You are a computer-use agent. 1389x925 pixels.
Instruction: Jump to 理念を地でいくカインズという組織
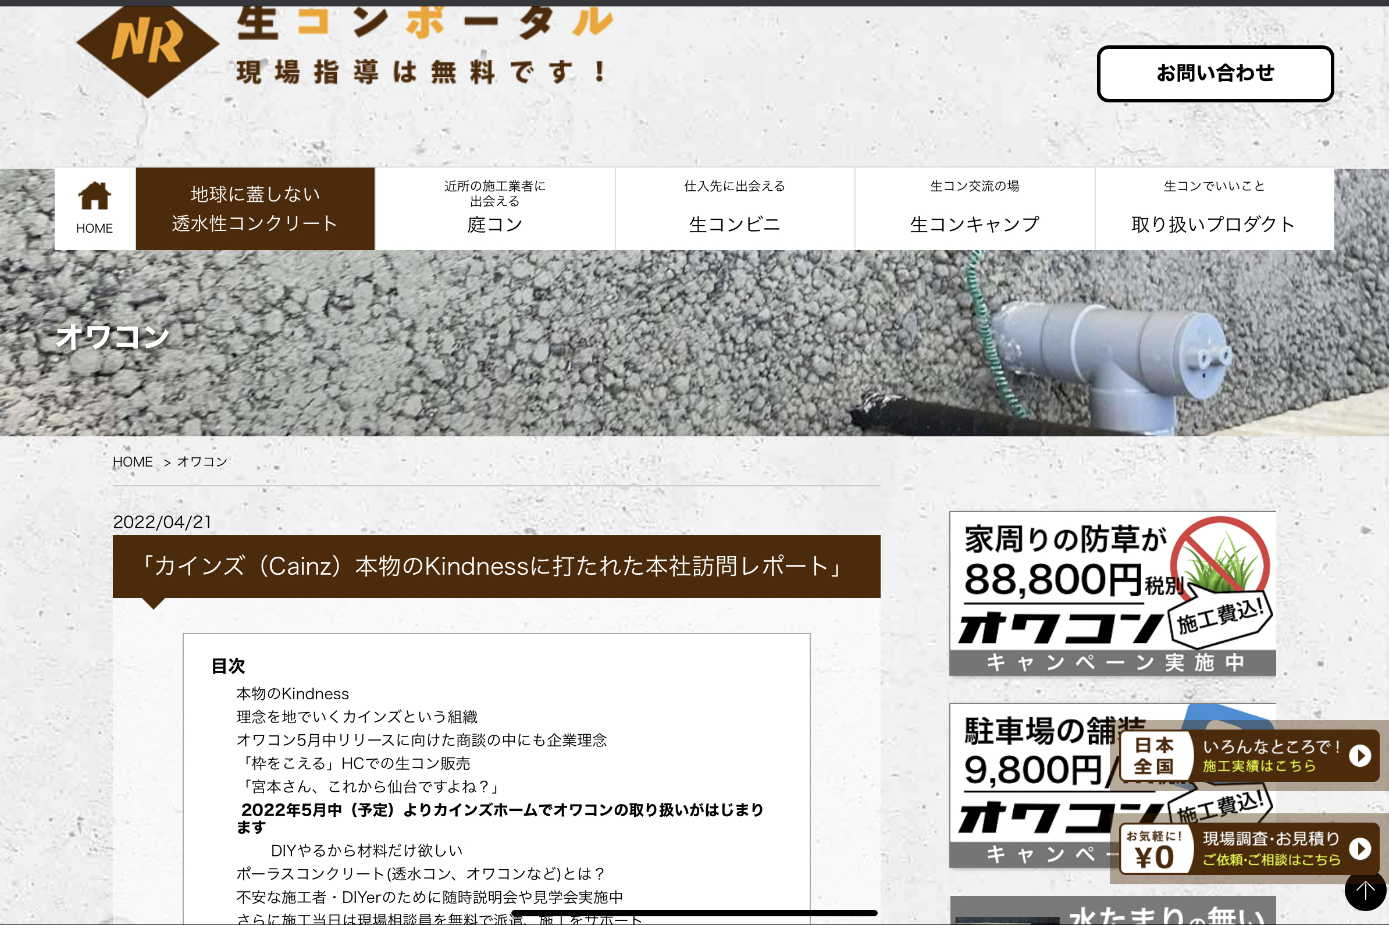[357, 717]
